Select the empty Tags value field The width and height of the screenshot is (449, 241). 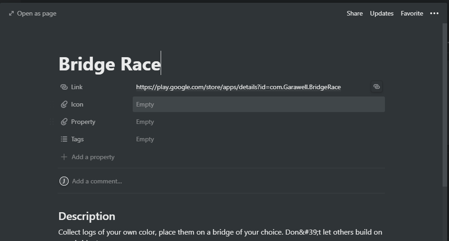tap(259, 139)
